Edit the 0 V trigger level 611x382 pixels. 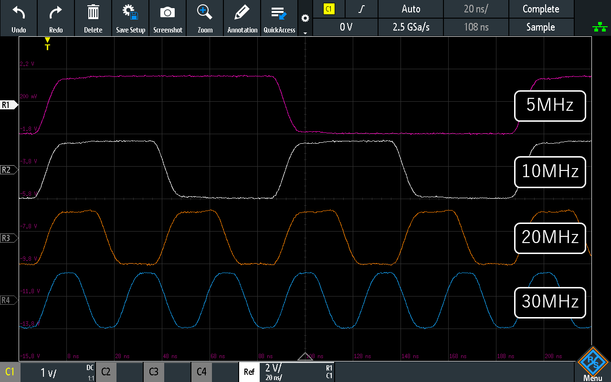click(345, 27)
